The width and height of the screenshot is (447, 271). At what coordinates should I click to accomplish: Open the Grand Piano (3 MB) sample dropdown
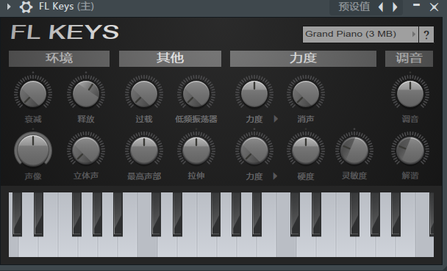[x=360, y=35]
